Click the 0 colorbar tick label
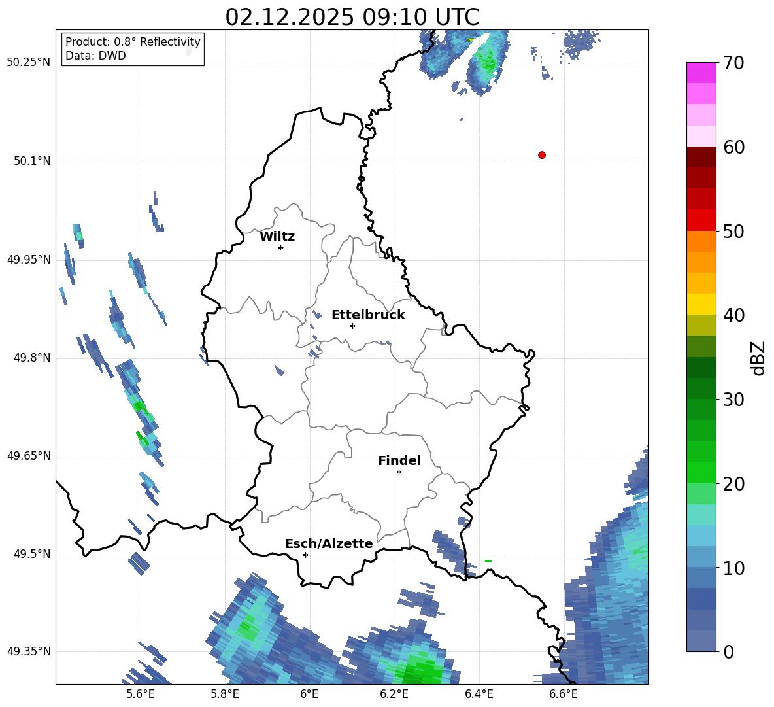This screenshot has width=774, height=707. 728,651
